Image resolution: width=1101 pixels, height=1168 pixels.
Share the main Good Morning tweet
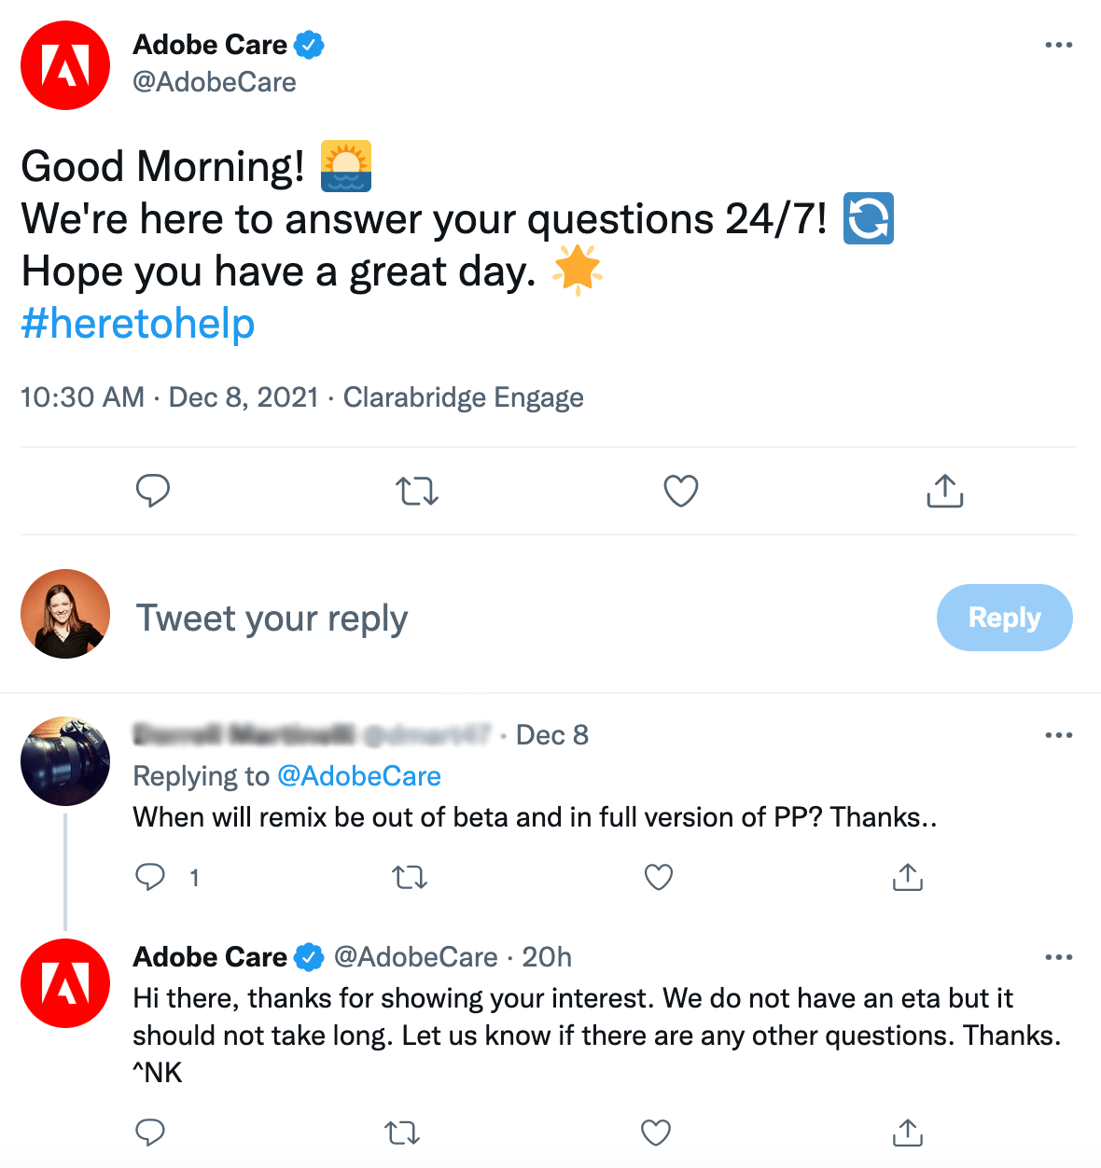click(944, 491)
